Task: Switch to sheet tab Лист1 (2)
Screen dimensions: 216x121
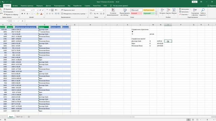Action: click(19, 117)
